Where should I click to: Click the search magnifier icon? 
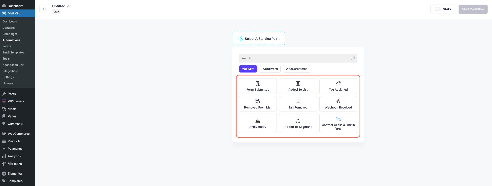pyautogui.click(x=353, y=58)
